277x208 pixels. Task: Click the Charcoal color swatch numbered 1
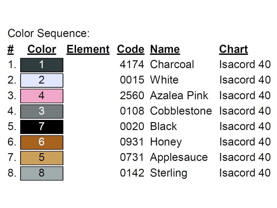pyautogui.click(x=42, y=65)
